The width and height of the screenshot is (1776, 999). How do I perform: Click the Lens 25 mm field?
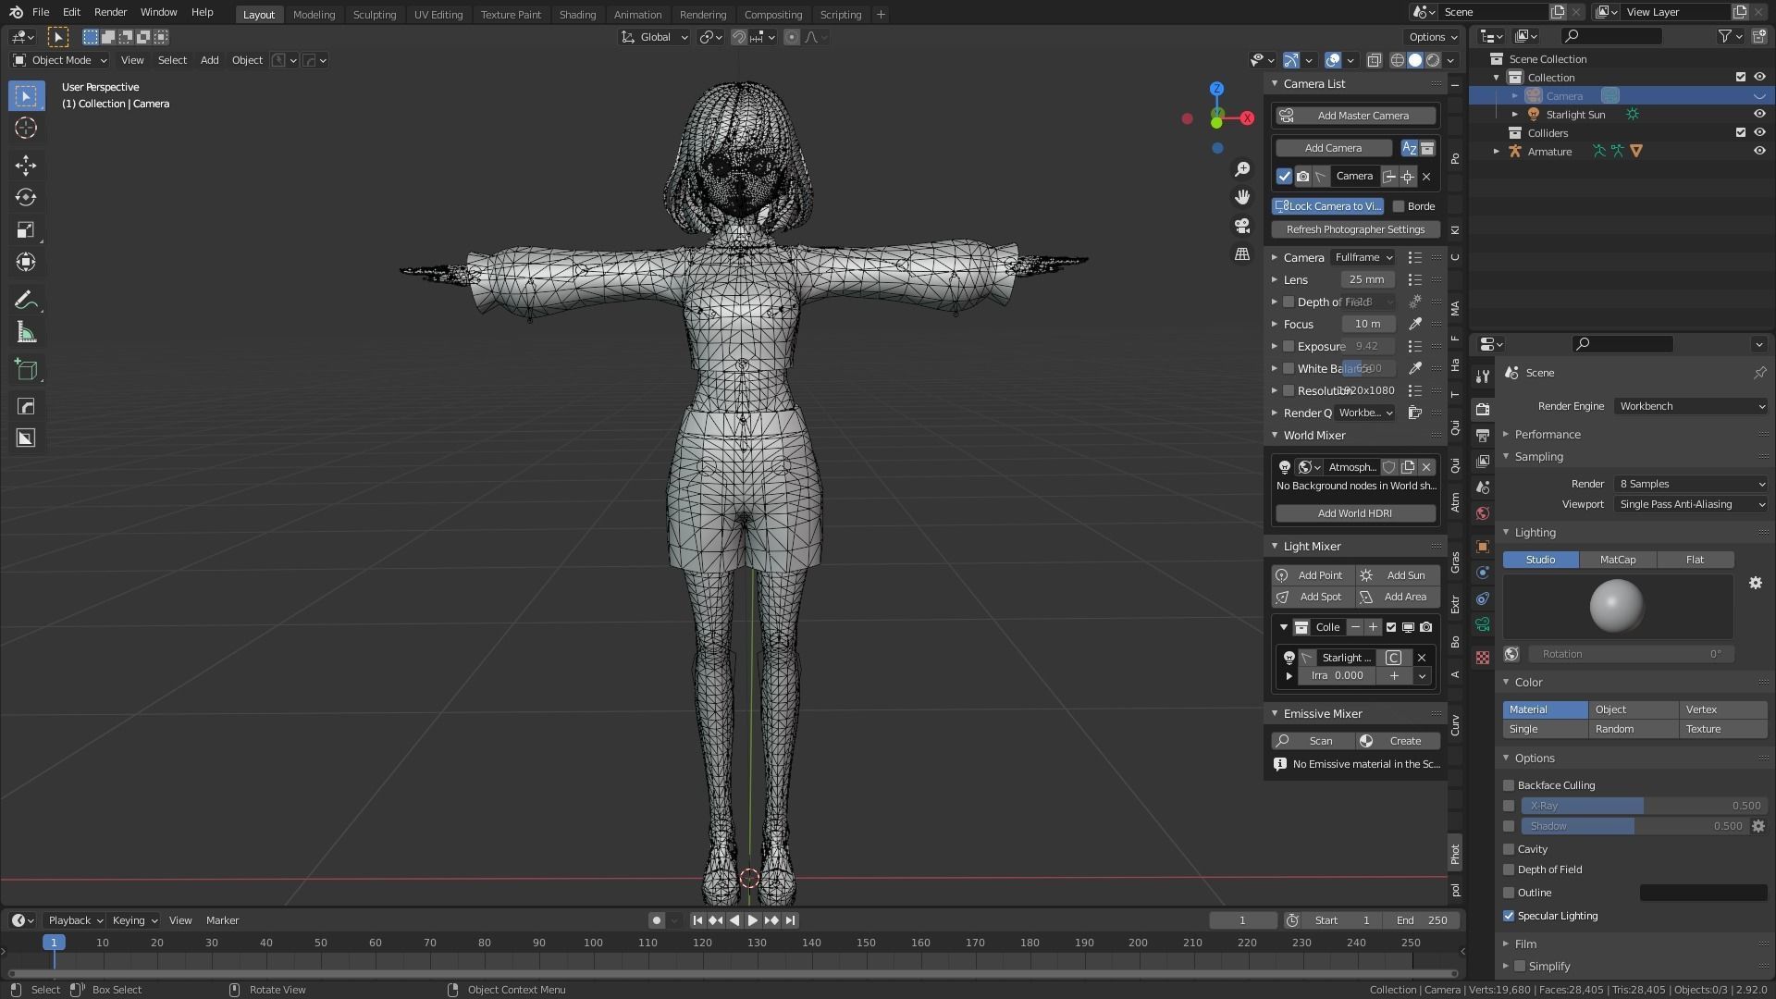coord(1367,279)
